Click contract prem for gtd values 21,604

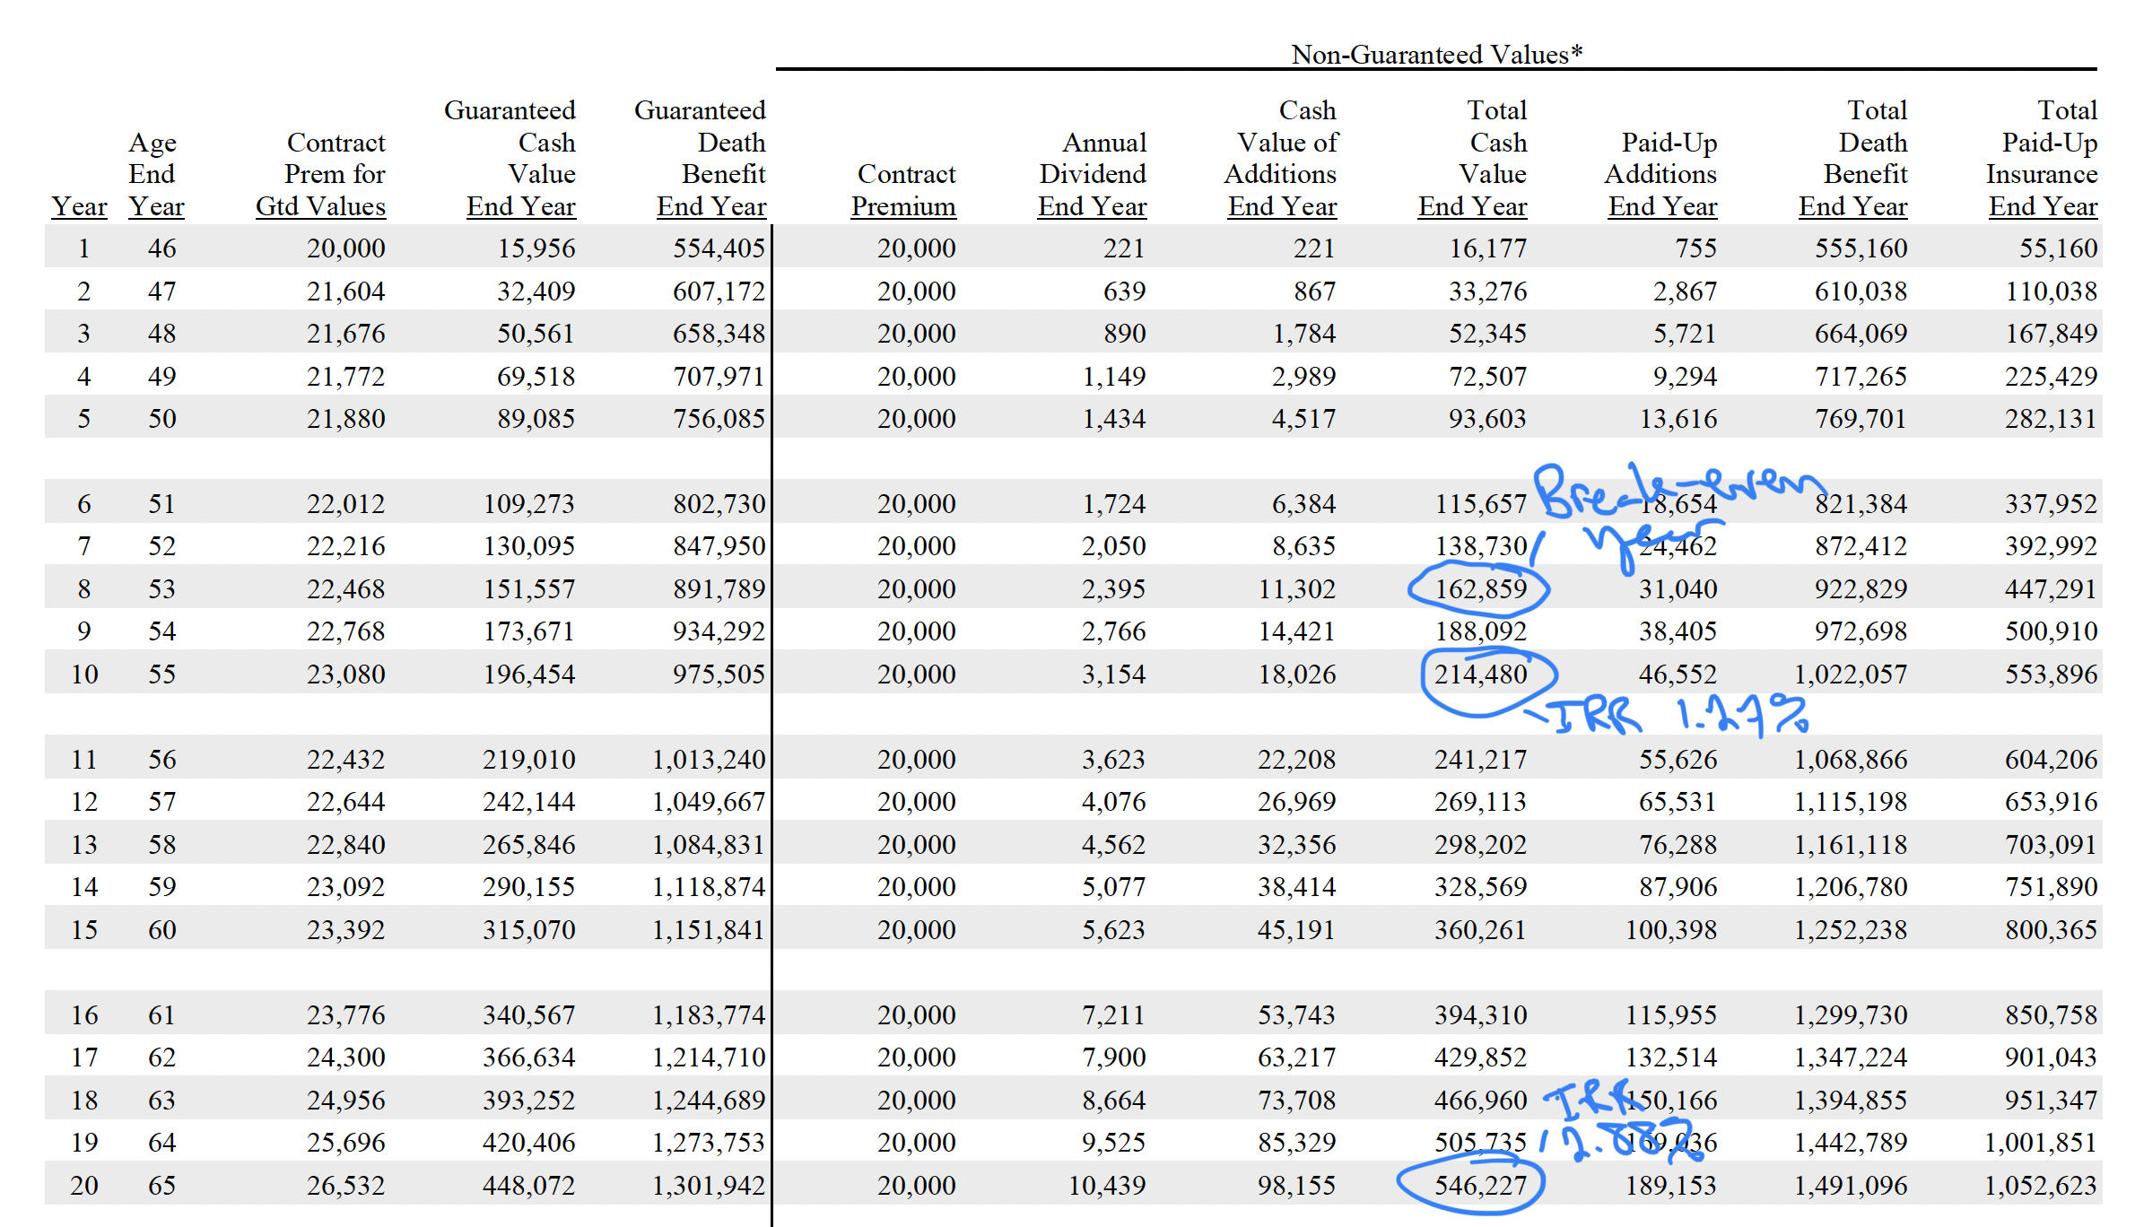click(345, 292)
